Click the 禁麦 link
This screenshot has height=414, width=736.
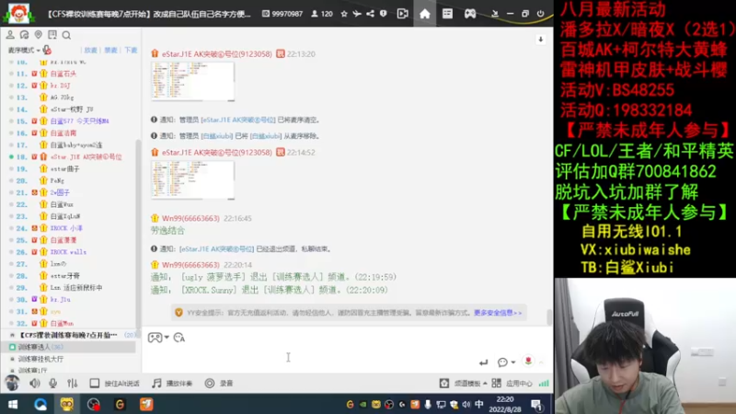110,50
